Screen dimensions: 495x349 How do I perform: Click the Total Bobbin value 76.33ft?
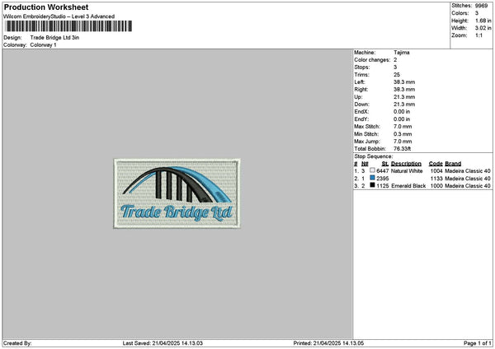[x=403, y=149]
